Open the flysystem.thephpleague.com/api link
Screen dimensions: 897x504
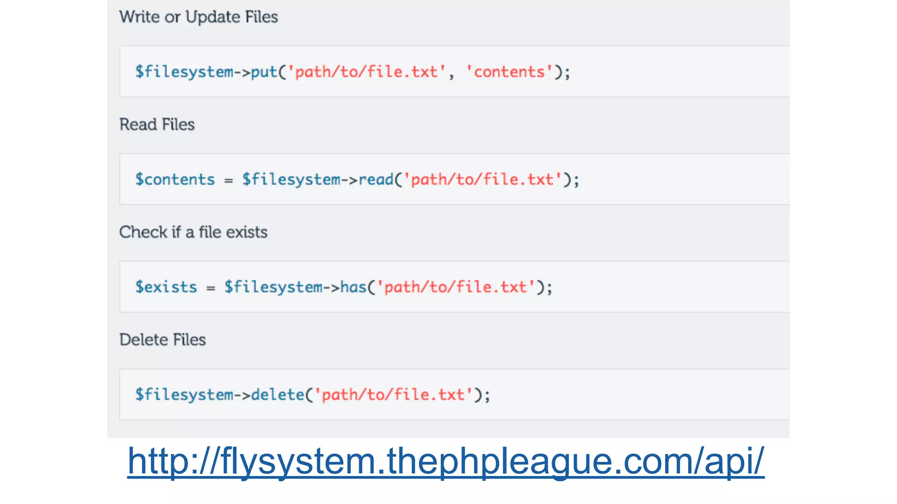tap(446, 462)
